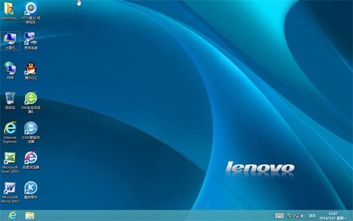Viewport: 353px width, 221px height.
Task: Click the network status tray icon
Action: click(297, 216)
